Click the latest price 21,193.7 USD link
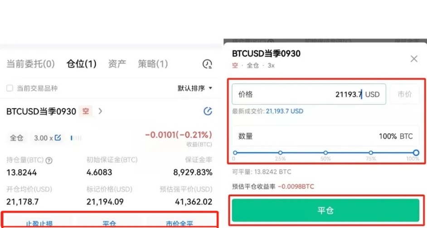 point(285,111)
